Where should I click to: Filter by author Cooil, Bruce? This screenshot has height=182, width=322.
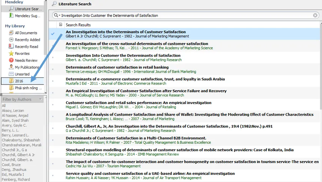(x=11, y=165)
